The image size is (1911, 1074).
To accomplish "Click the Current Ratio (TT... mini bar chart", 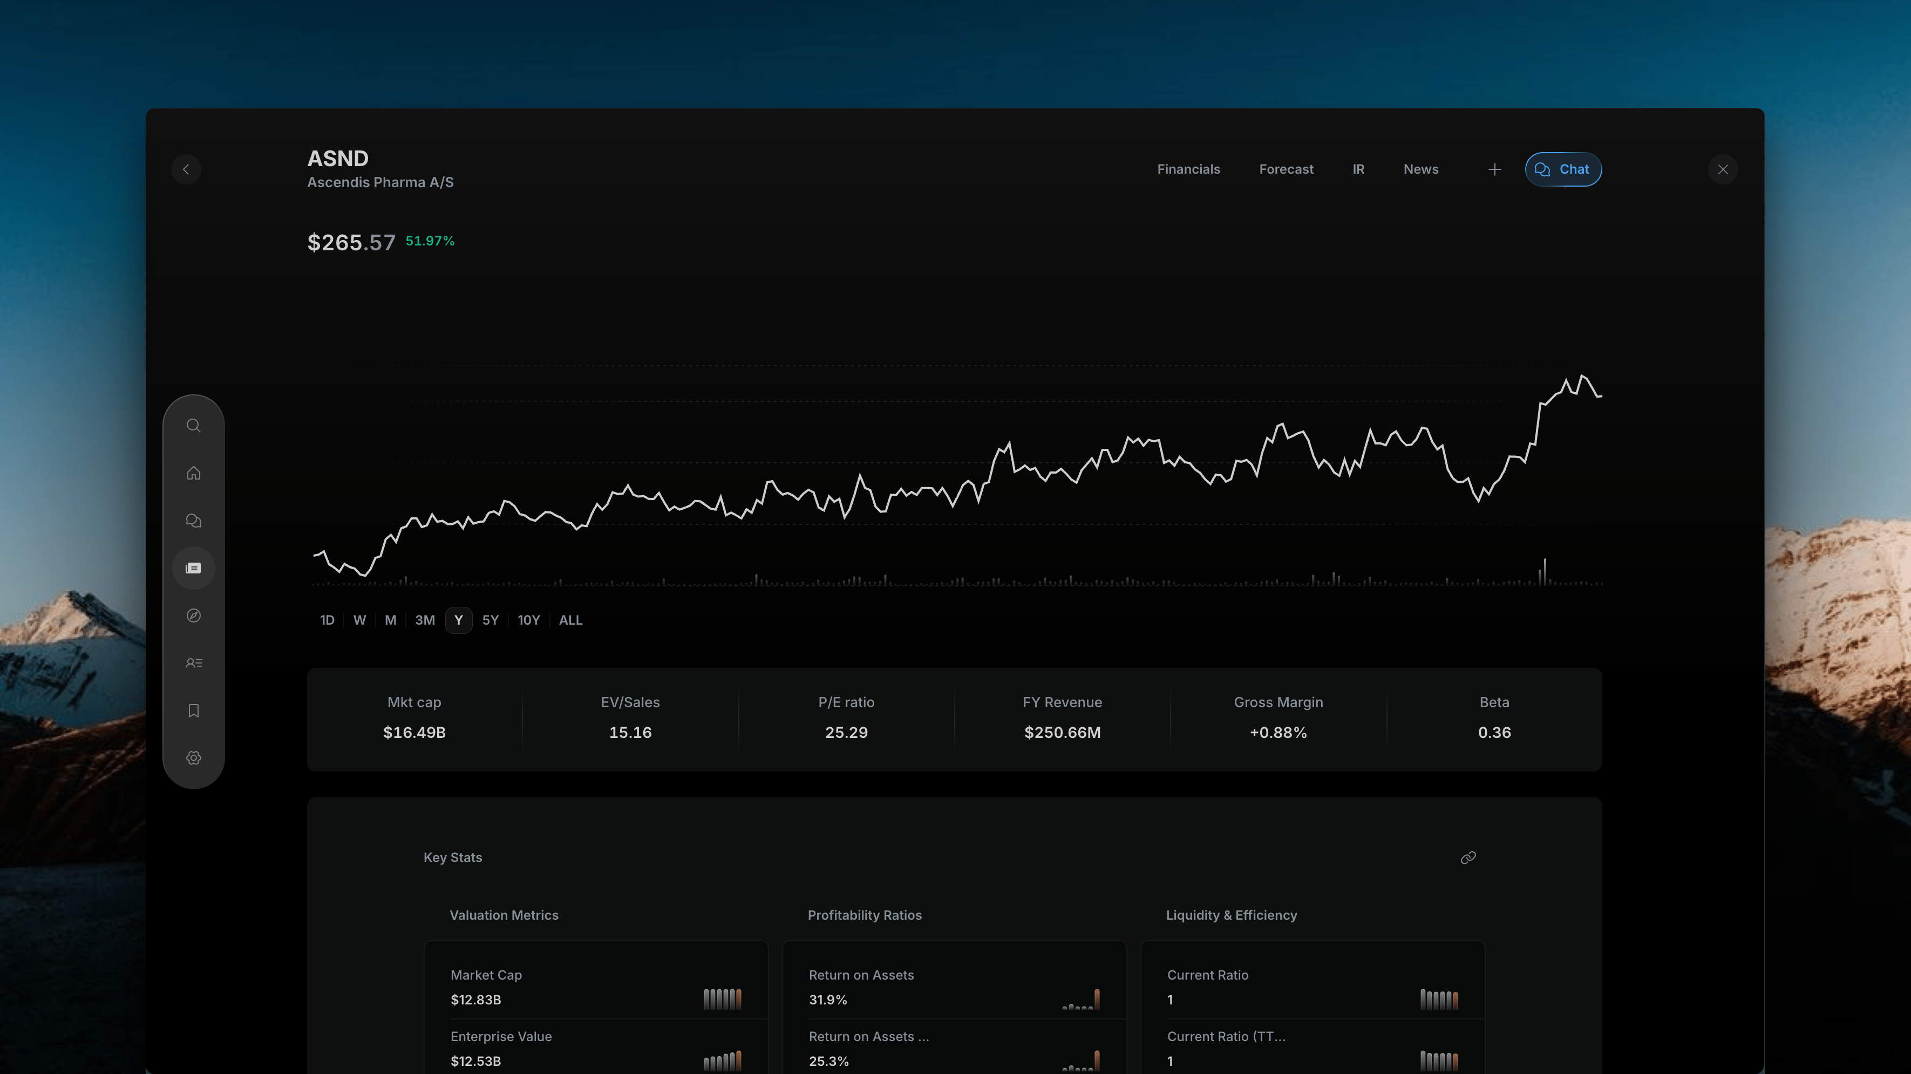I will (x=1439, y=1061).
